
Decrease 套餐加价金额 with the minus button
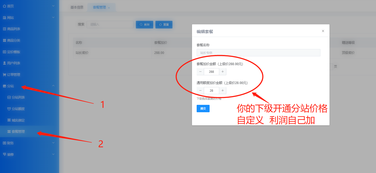click(200, 72)
